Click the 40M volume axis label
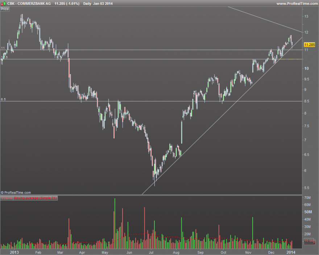This screenshot has height=255, width=319. pos(307,220)
